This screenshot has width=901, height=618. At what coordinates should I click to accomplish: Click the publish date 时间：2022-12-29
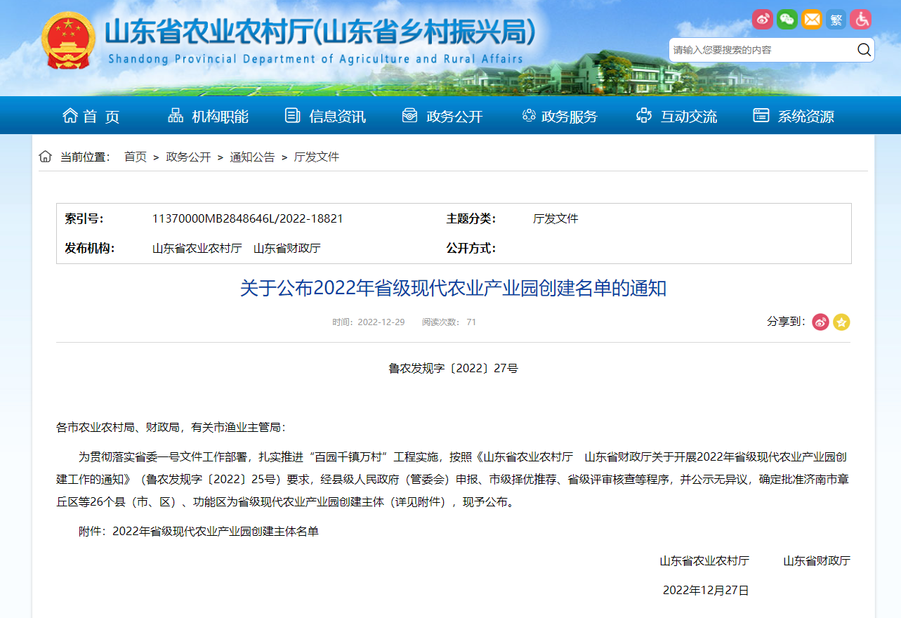click(369, 322)
